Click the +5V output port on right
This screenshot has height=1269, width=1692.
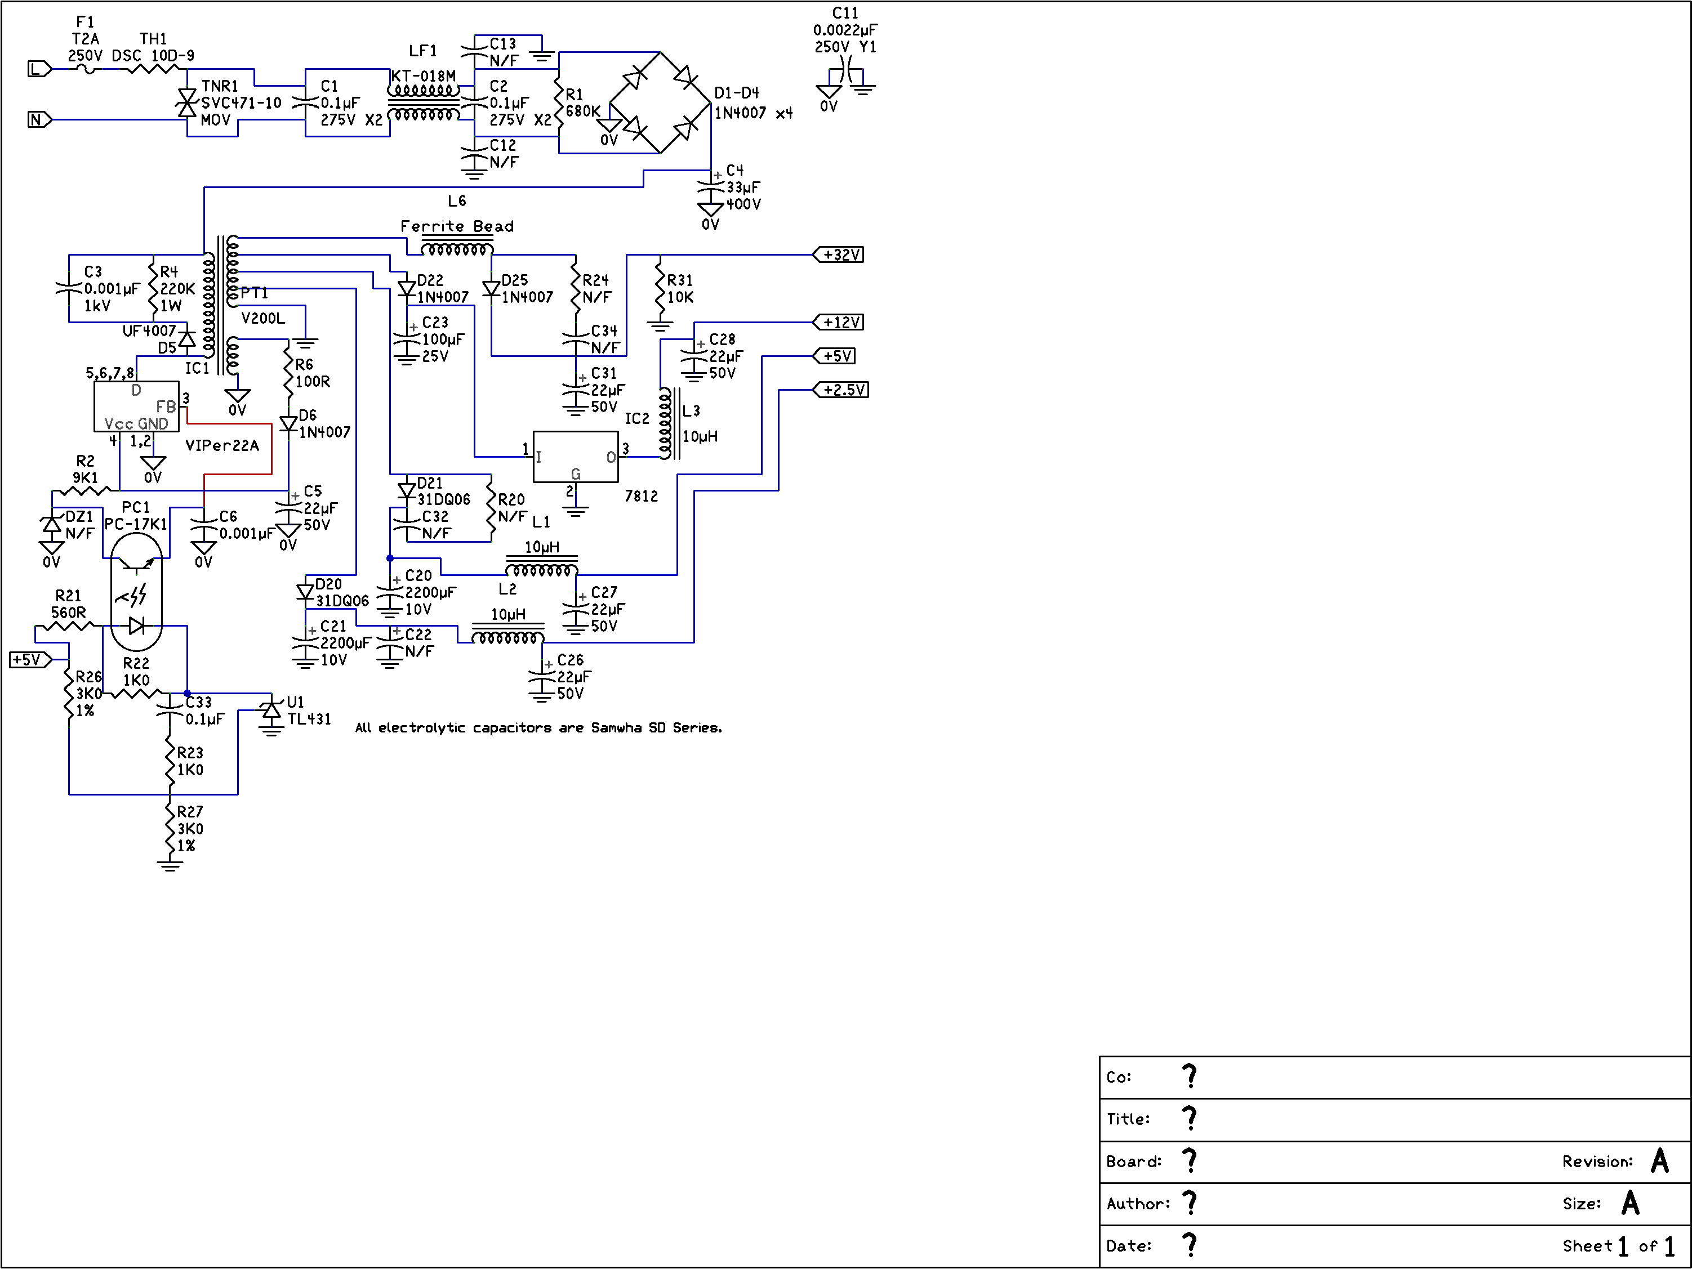[834, 355]
